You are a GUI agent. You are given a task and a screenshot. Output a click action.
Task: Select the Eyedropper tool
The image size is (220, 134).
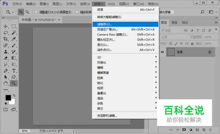tap(14, 39)
